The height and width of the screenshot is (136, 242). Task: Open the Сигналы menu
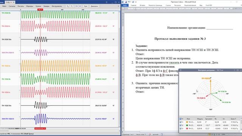pos(12,6)
